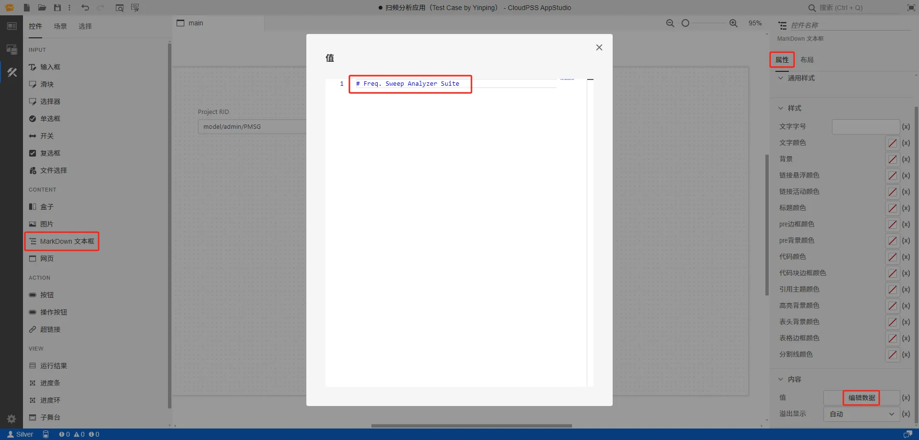Click the preview window icon in toolbar

click(x=120, y=8)
